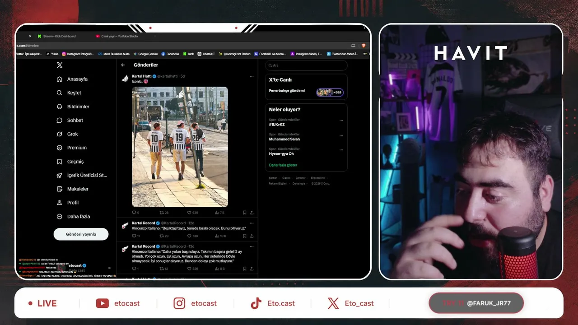Open the #BJKvKZ trending topic
This screenshot has width=578, height=325.
277,125
